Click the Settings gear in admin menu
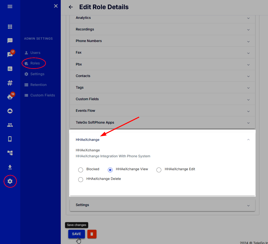Screen dimensions: 268x244 click(x=26, y=74)
